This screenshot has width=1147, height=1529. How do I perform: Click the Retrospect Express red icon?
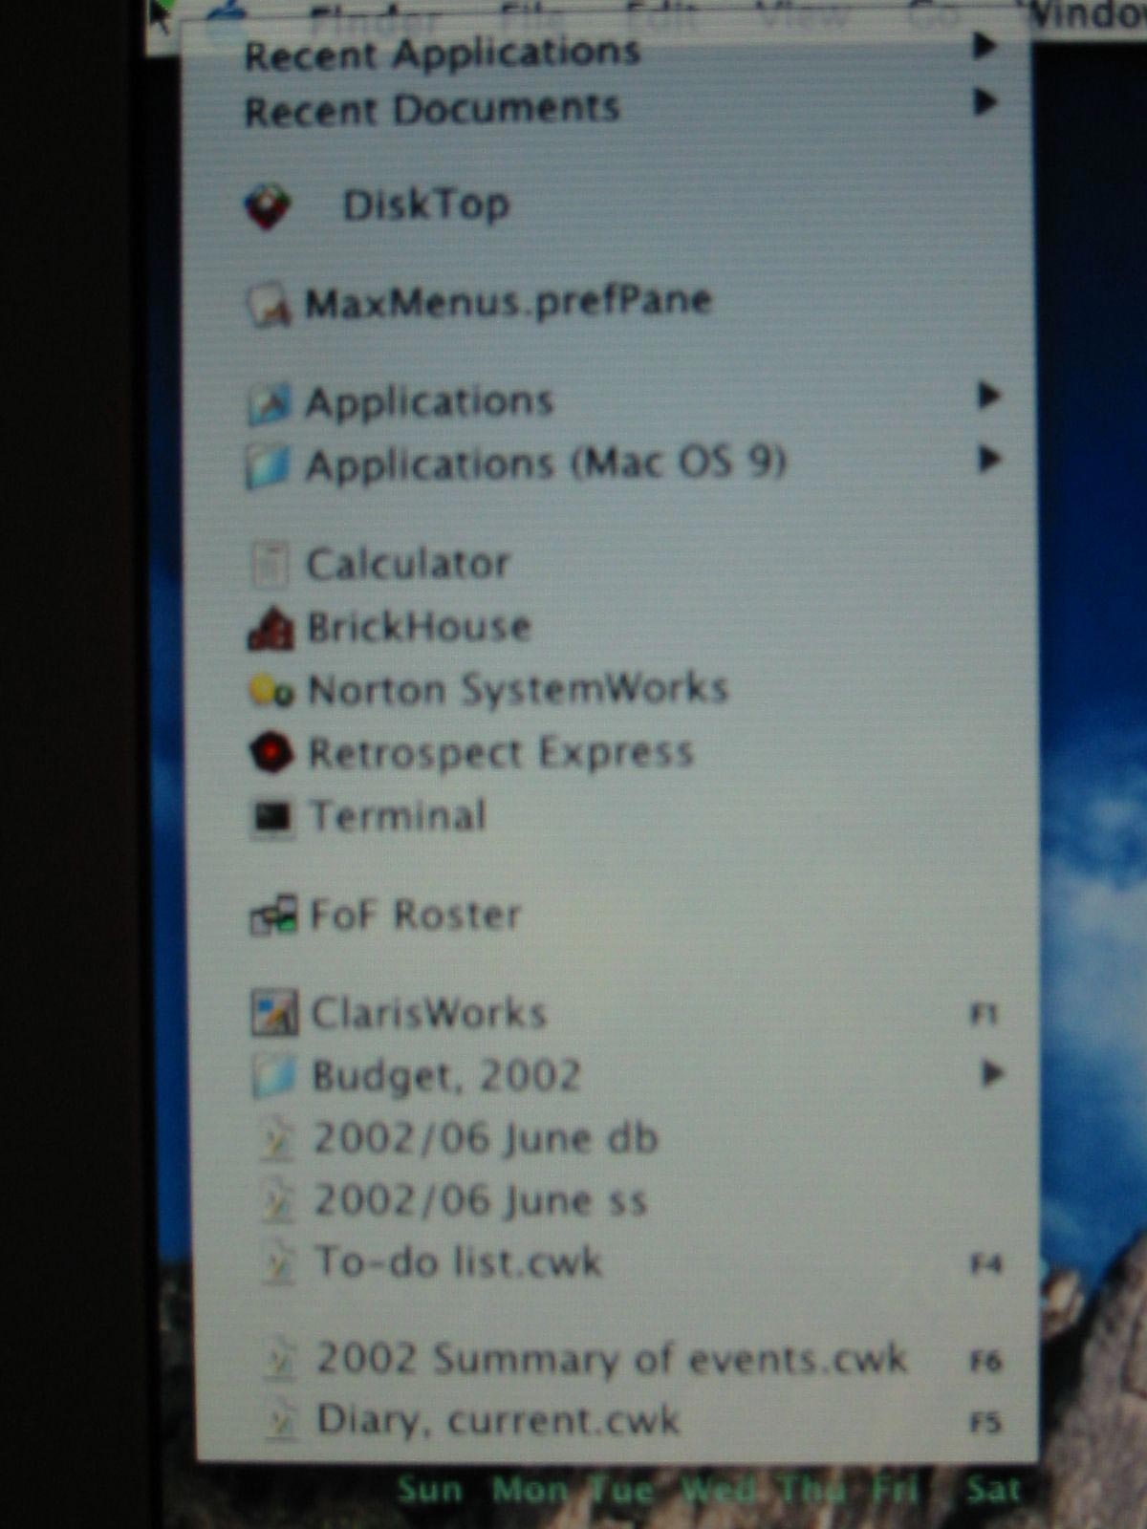[271, 753]
